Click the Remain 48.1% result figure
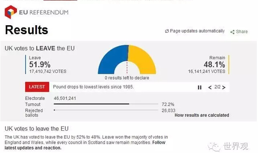258x153 pixels. (214, 64)
